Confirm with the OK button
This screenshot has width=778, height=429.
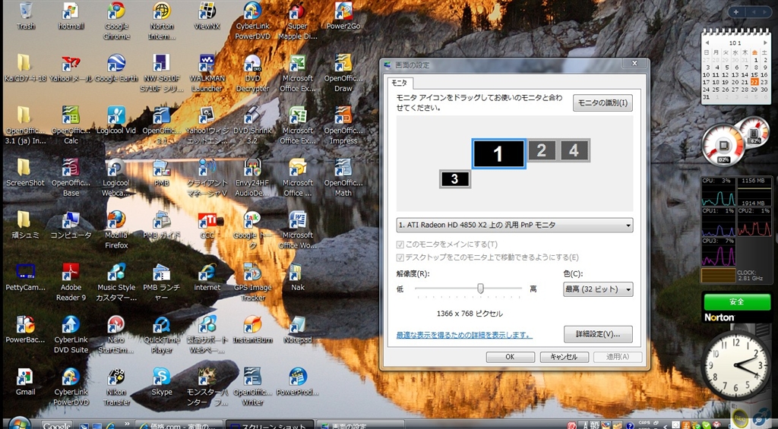click(x=510, y=357)
